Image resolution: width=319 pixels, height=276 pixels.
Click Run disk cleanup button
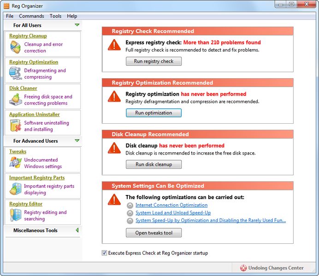click(154, 164)
